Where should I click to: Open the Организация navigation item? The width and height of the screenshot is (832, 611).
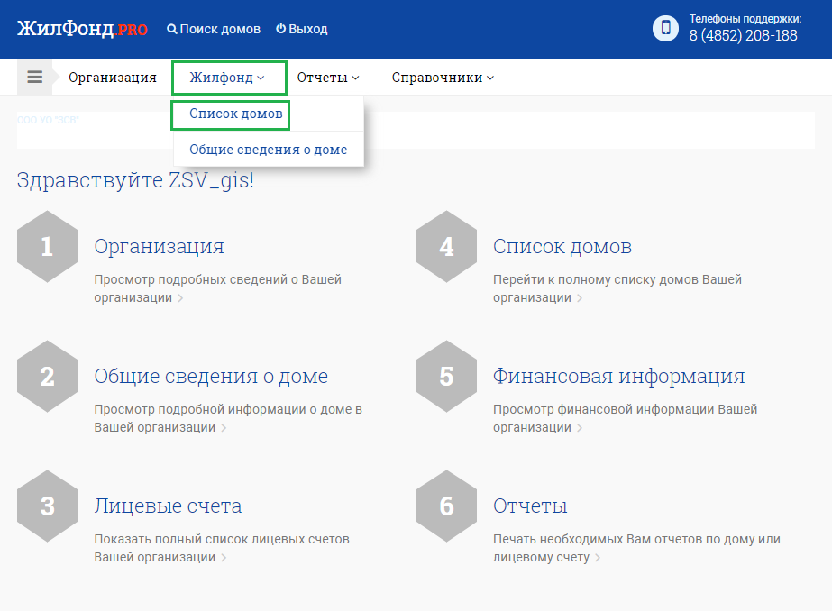click(113, 78)
